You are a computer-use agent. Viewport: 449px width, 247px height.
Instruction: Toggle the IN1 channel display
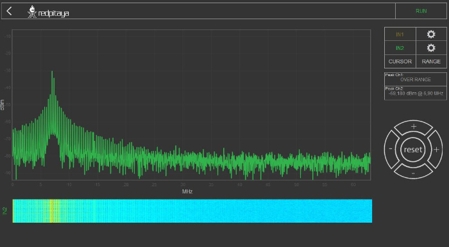(400, 35)
